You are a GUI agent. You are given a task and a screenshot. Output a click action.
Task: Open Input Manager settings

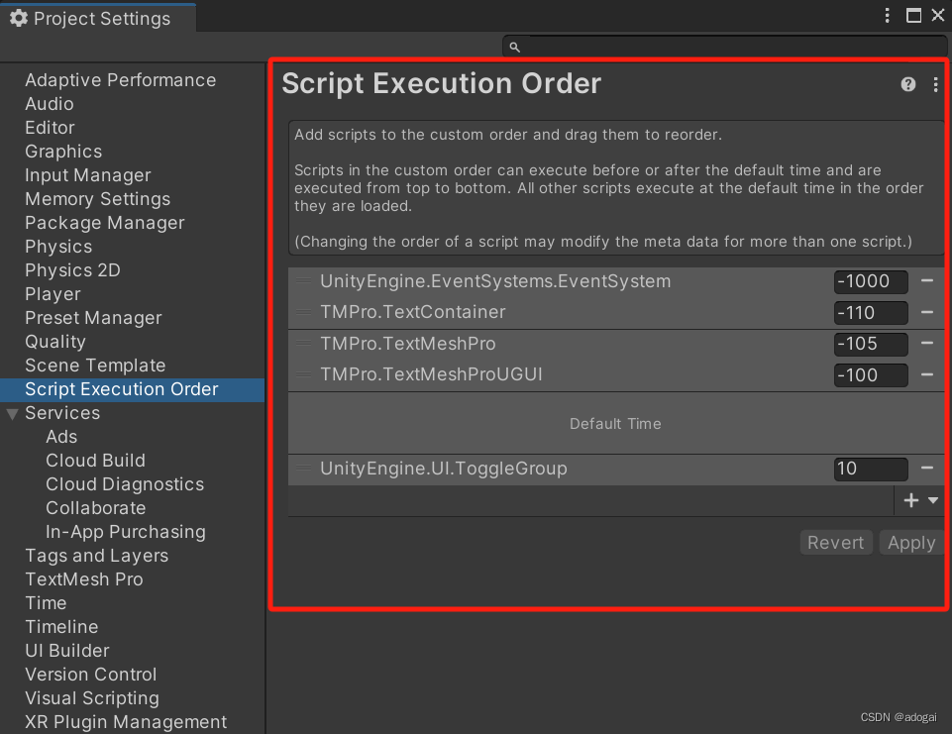click(x=88, y=175)
